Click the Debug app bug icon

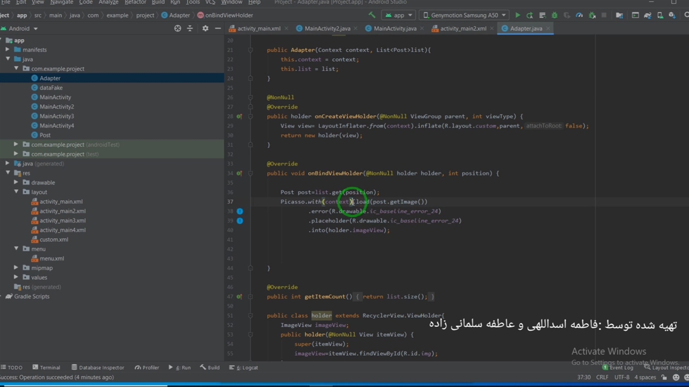point(554,16)
